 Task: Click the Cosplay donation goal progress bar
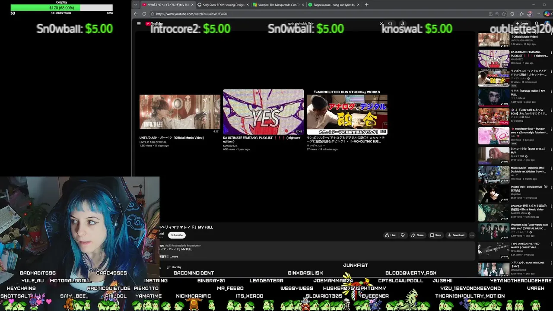61,8
